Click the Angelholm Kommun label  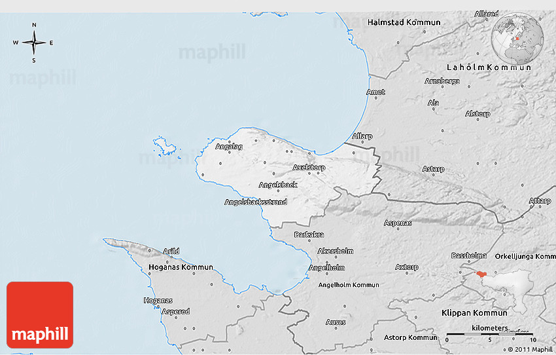pyautogui.click(x=349, y=285)
